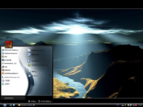Launch ResBuild from pinned programs

[x=7, y=60]
